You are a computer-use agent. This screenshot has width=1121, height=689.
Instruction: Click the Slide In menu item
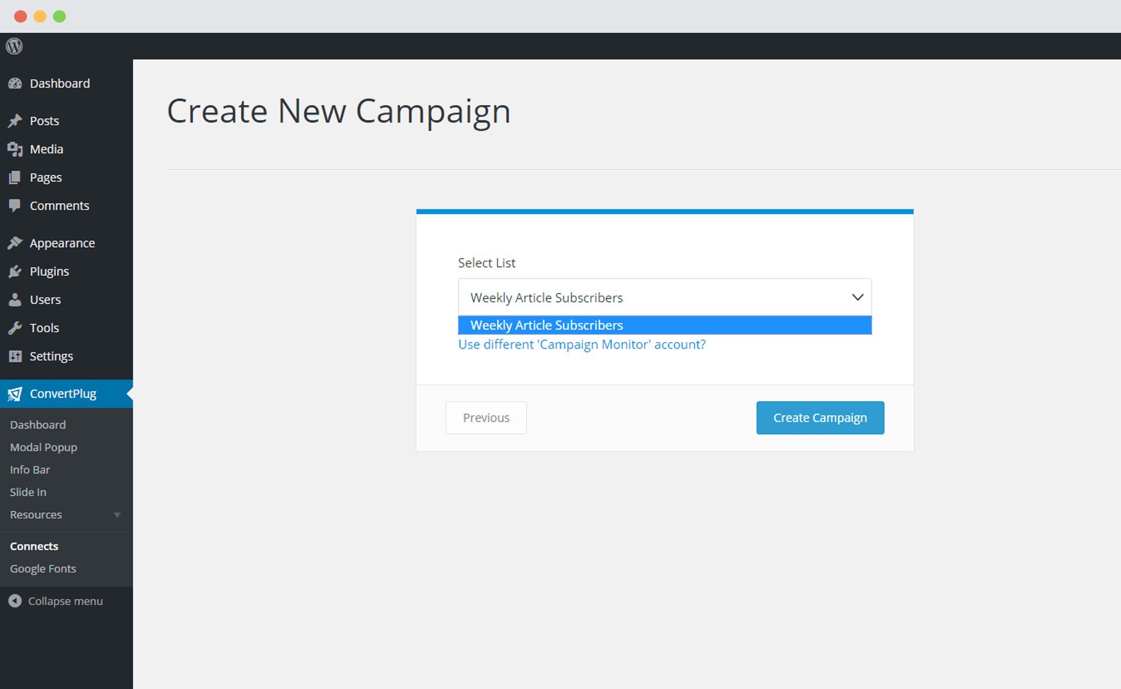click(x=28, y=491)
